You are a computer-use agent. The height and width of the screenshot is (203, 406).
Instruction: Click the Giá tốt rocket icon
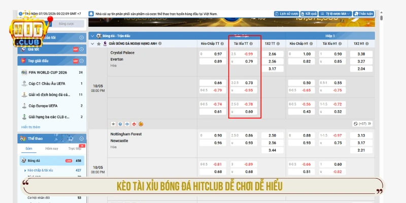[23, 49]
